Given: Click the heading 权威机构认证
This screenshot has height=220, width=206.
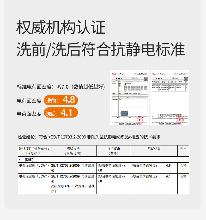Looking at the screenshot, I should [x=61, y=27].
